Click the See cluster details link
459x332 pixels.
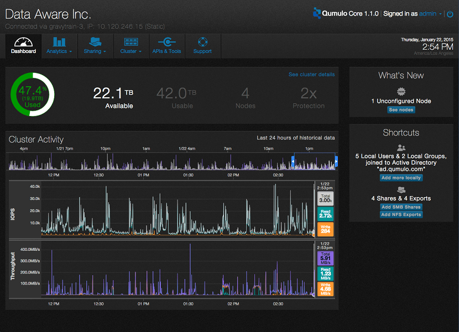(x=311, y=75)
